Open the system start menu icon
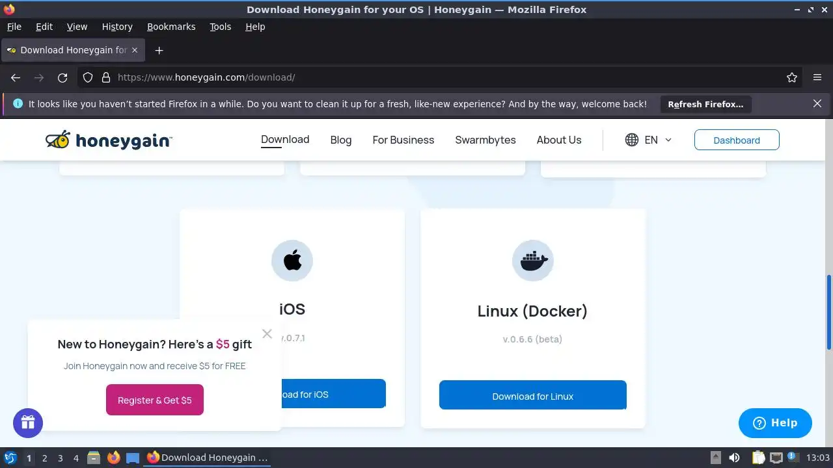The image size is (833, 468). click(10, 458)
